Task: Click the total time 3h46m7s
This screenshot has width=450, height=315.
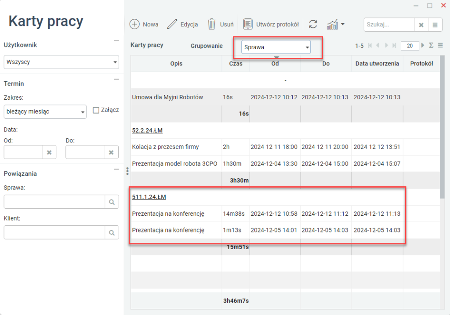Action: (236, 301)
